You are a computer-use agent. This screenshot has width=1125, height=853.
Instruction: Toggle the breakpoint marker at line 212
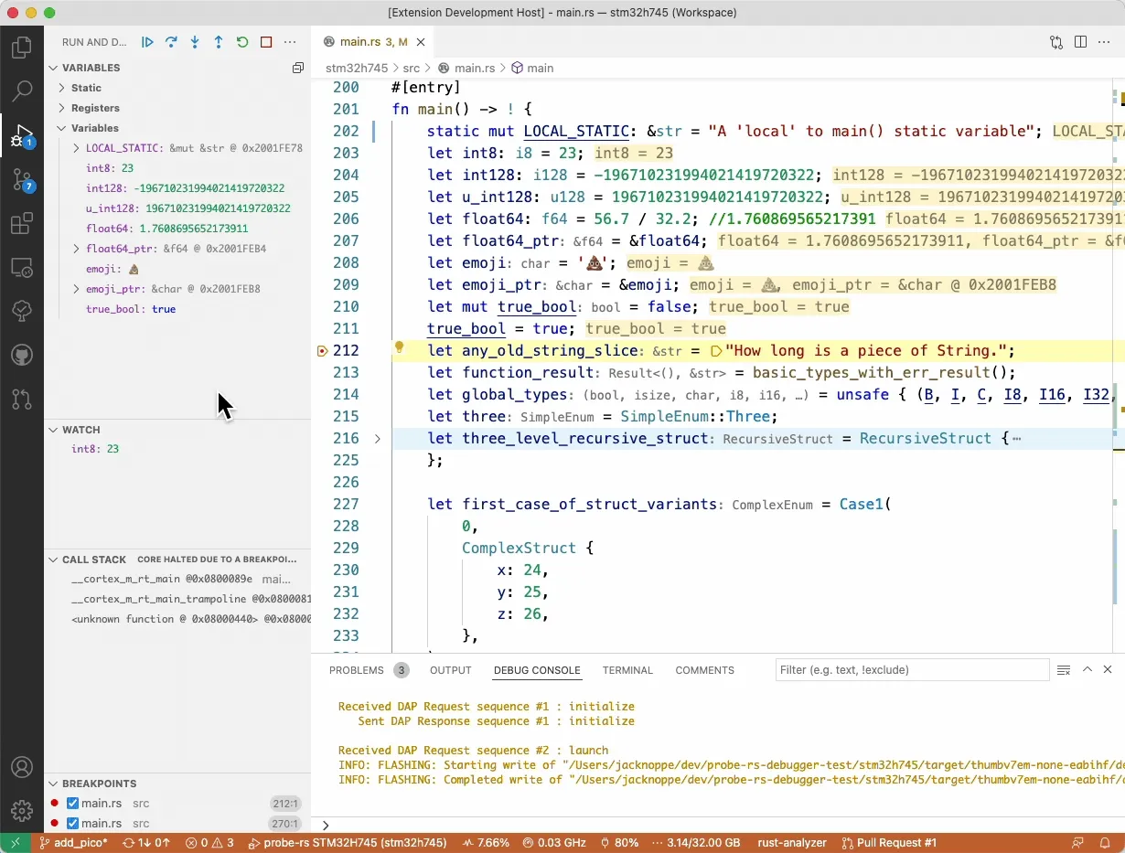point(322,351)
